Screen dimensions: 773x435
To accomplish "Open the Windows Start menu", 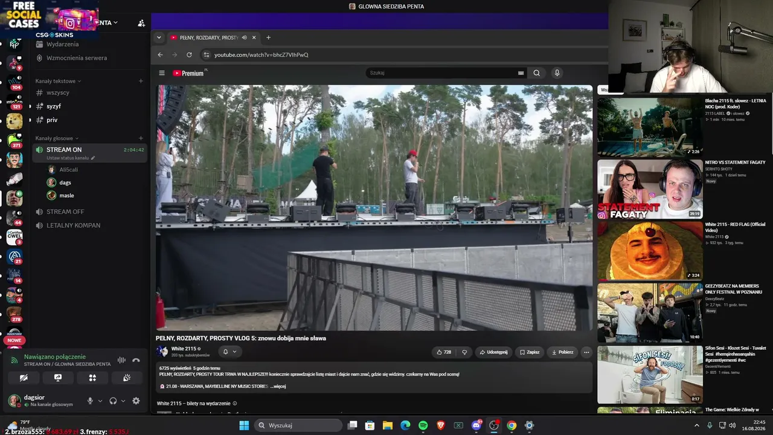I will (244, 425).
